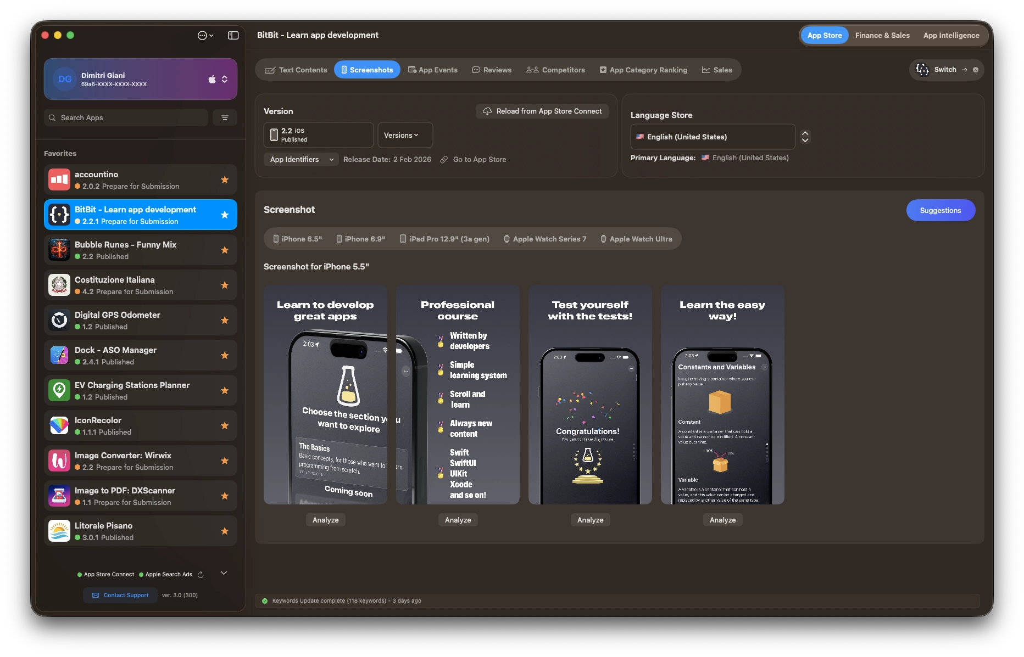This screenshot has width=1024, height=657.
Task: Toggle the star on IconRecolor
Action: [225, 425]
